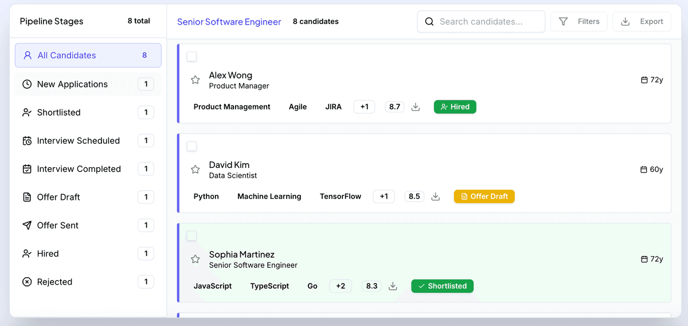This screenshot has width=688, height=326.
Task: Click download icon in David Kim's row
Action: coord(435,197)
